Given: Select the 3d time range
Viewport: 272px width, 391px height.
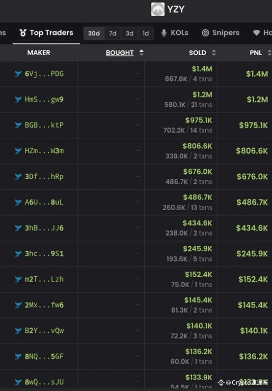Looking at the screenshot, I should pos(130,33).
